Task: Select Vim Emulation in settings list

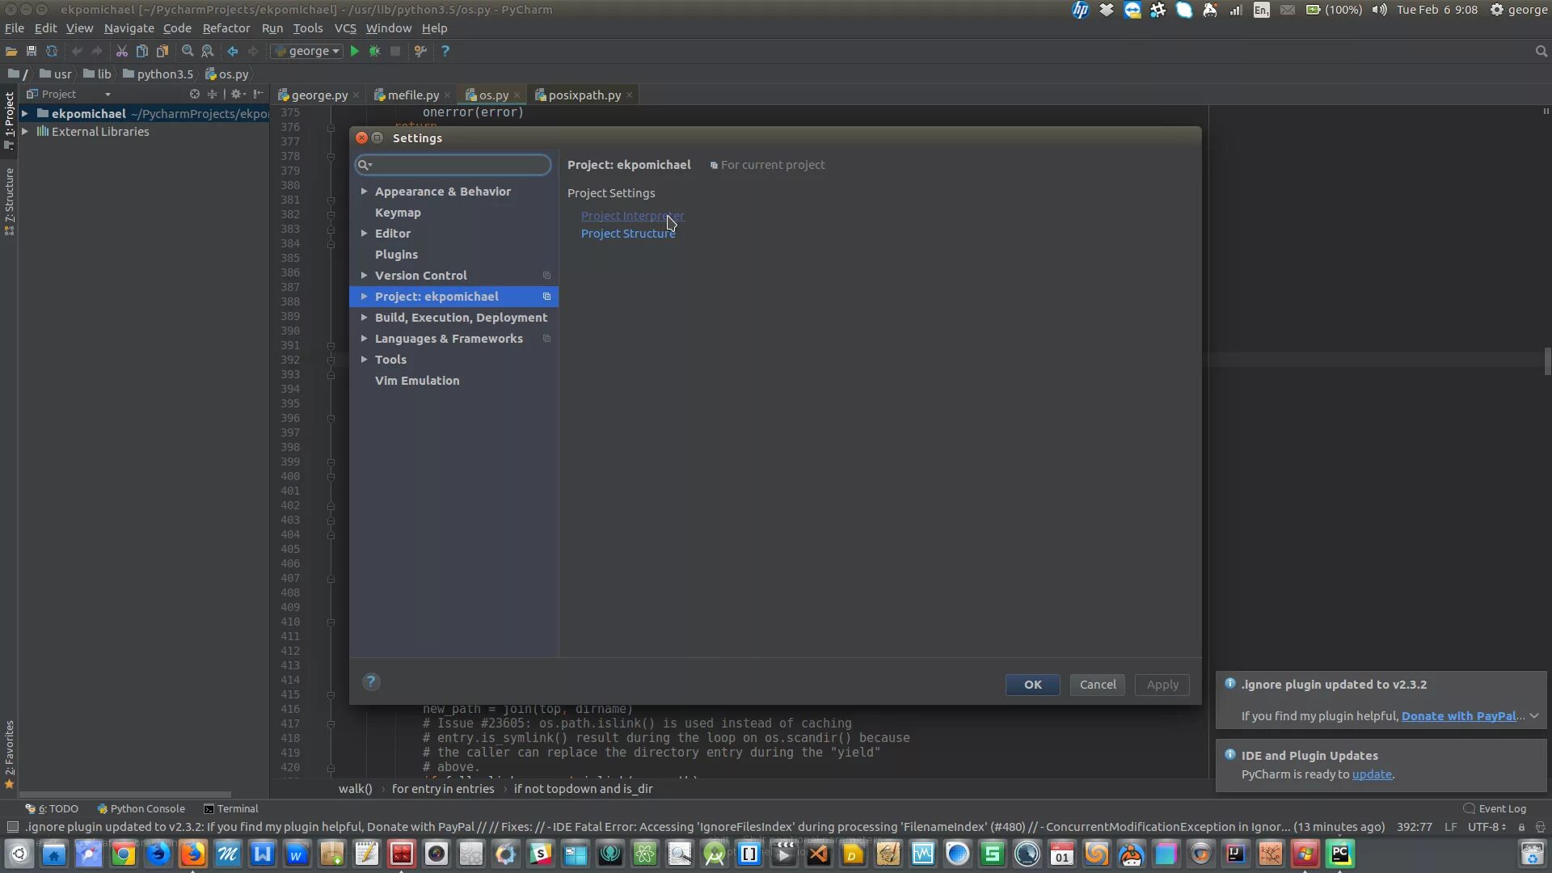Action: coord(417,381)
